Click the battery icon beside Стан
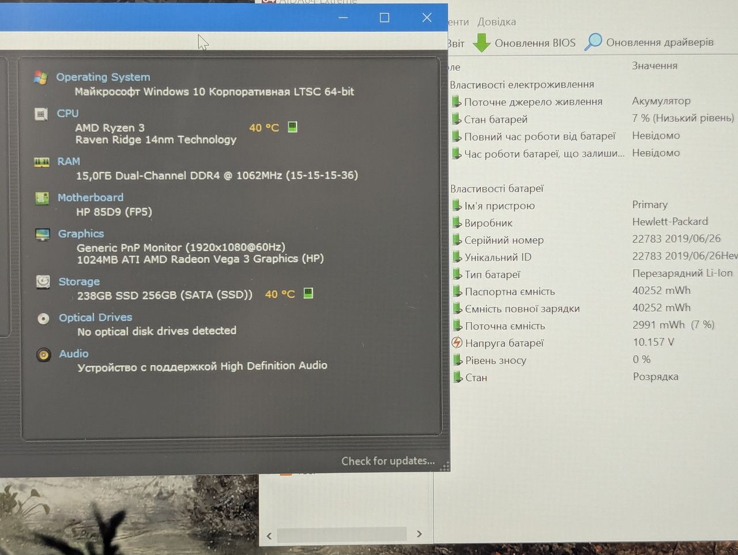Image resolution: width=738 pixels, height=555 pixels. click(x=458, y=377)
